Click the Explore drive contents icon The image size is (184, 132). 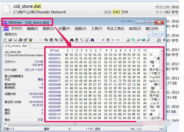(133, 40)
